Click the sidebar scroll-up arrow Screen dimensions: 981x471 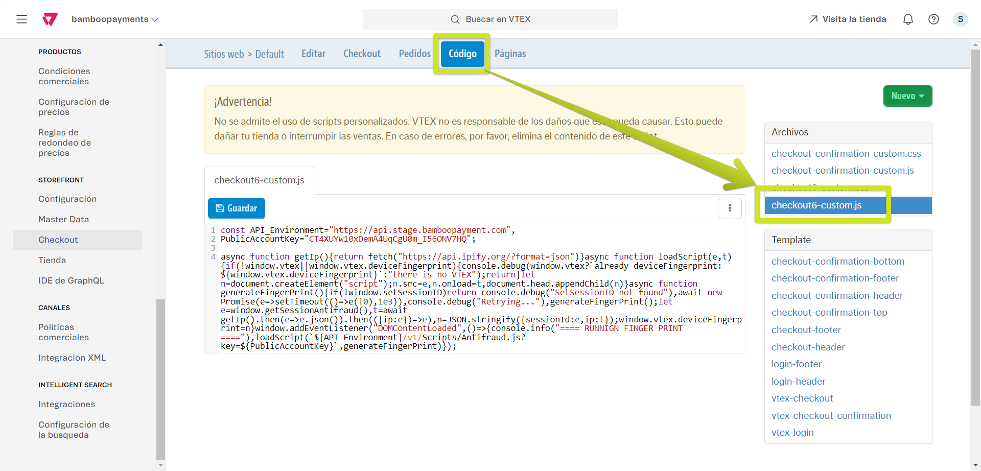(x=160, y=45)
